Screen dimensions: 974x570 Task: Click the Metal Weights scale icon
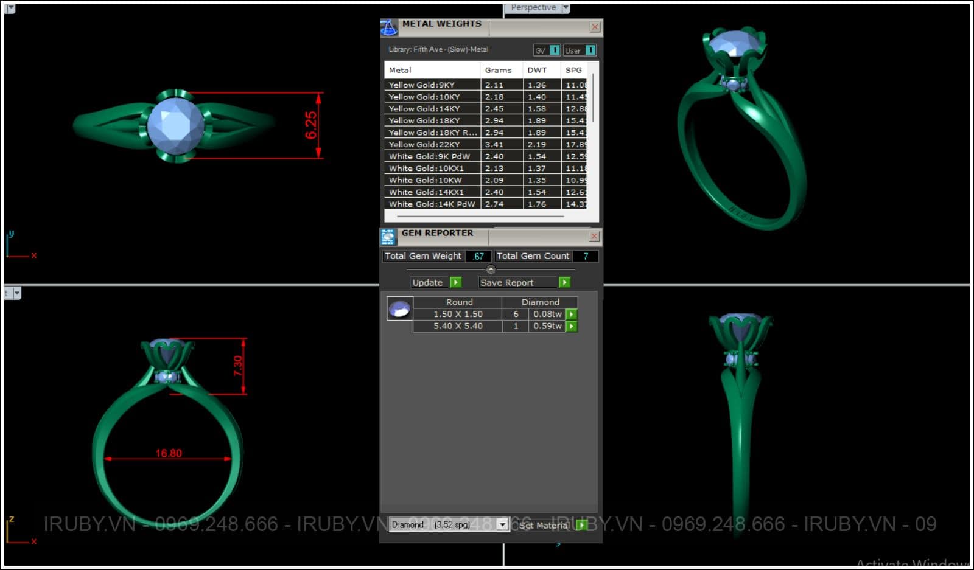[388, 27]
